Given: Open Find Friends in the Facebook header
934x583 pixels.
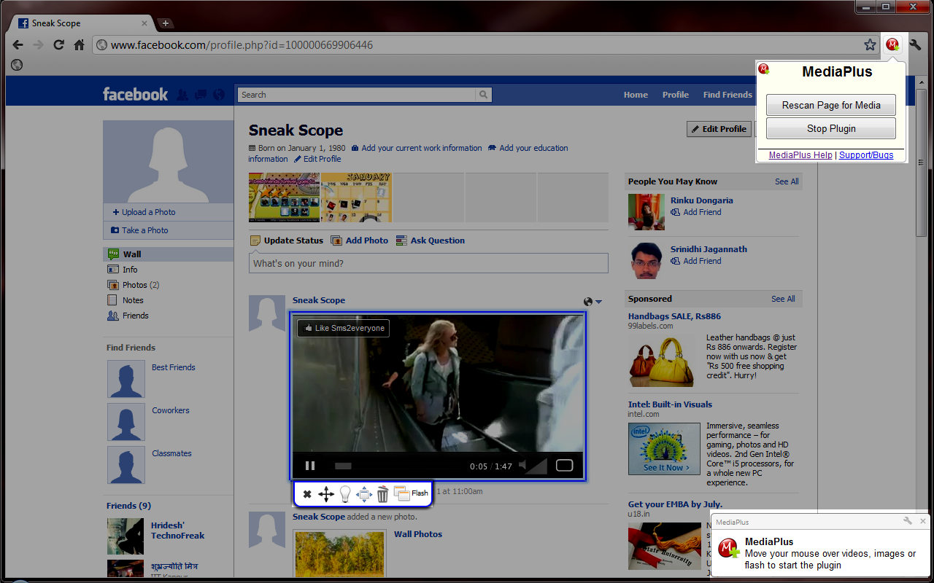Looking at the screenshot, I should coord(727,95).
